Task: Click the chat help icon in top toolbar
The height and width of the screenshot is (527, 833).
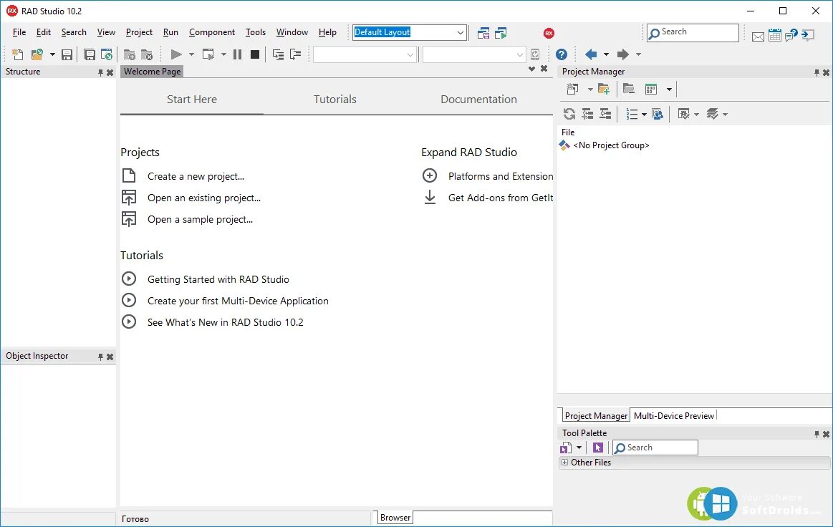Action: tap(791, 36)
